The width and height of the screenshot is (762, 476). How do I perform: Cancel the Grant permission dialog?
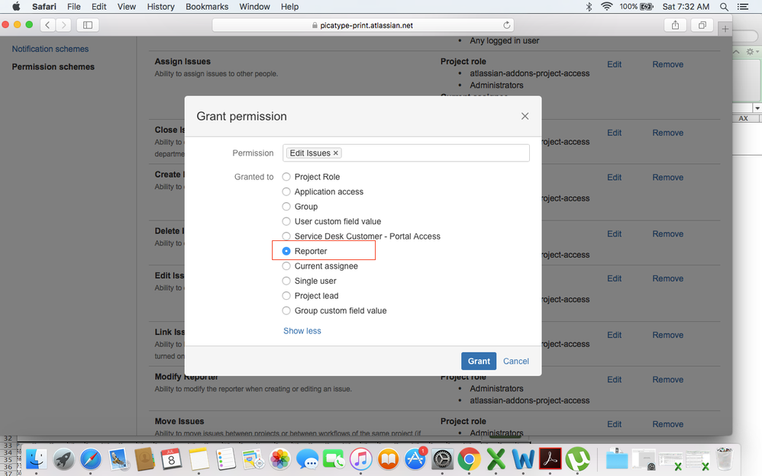click(515, 361)
